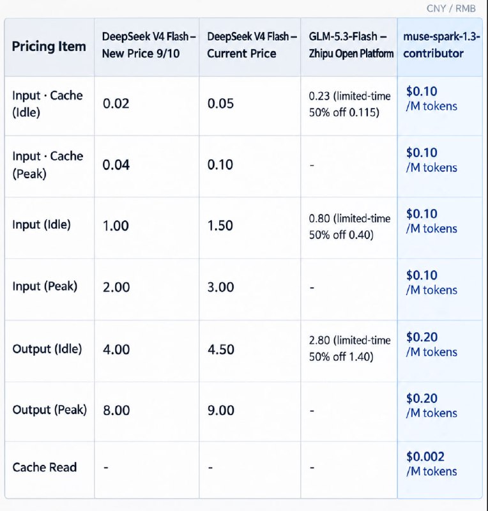Click the 0.23 limited-time GLM price cell
488x511 pixels.
coord(349,104)
